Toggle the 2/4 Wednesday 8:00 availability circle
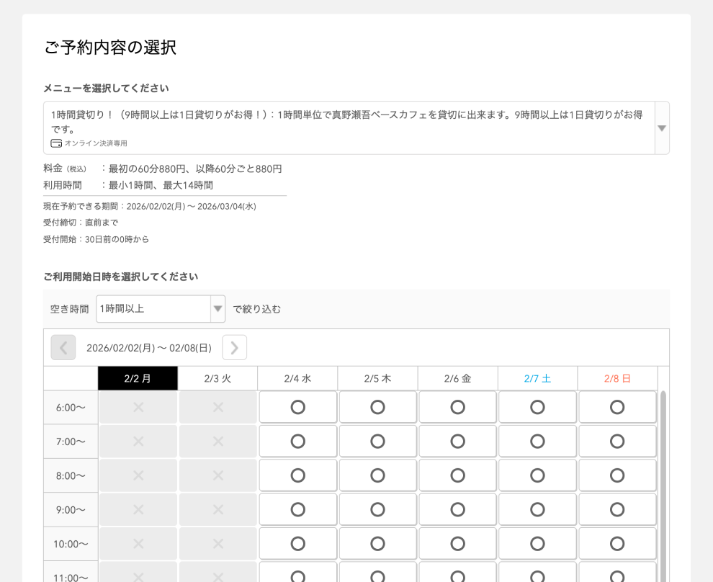 (297, 475)
